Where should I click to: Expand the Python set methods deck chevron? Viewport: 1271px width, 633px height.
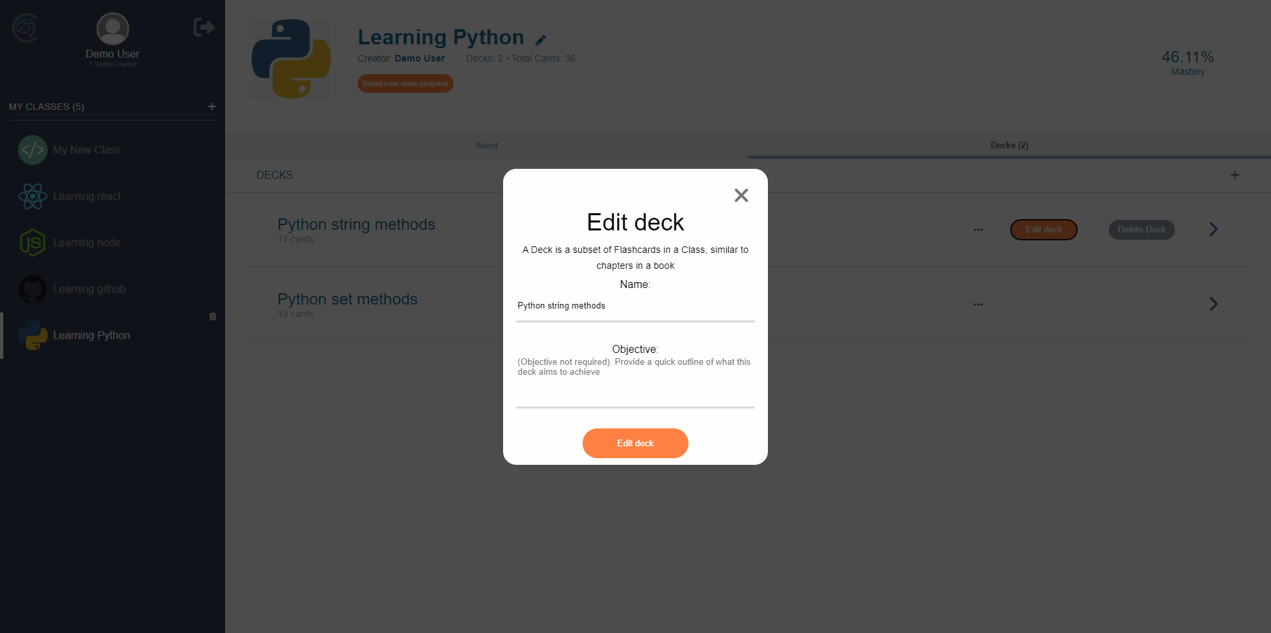coord(1213,305)
